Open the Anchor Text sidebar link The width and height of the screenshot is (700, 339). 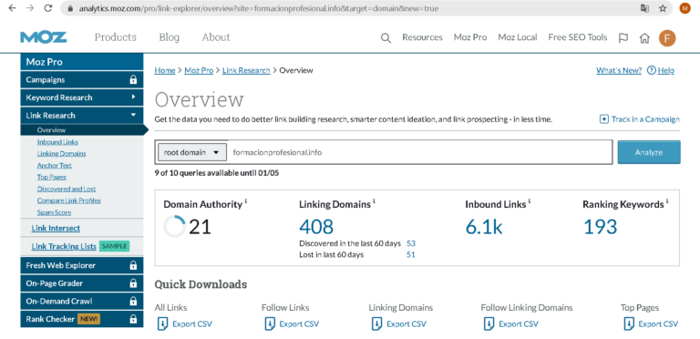point(55,166)
